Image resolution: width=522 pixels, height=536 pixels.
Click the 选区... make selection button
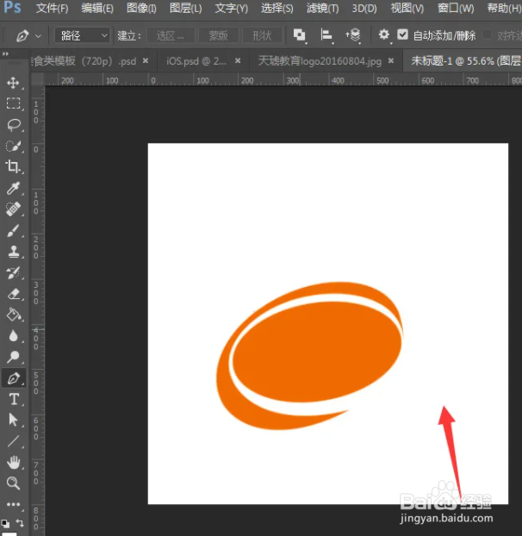[x=171, y=35]
